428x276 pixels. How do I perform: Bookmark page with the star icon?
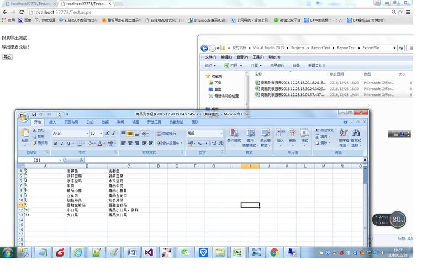400,12
